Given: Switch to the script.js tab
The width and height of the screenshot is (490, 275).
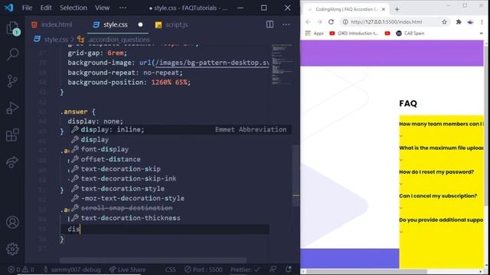Looking at the screenshot, I should pyautogui.click(x=171, y=24).
